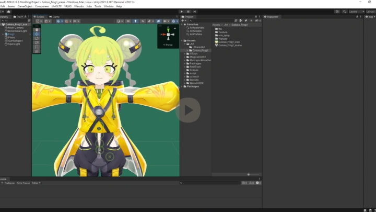This screenshot has height=212, width=376.
Task: Click the Project panel add (+) button
Action: pos(184,20)
